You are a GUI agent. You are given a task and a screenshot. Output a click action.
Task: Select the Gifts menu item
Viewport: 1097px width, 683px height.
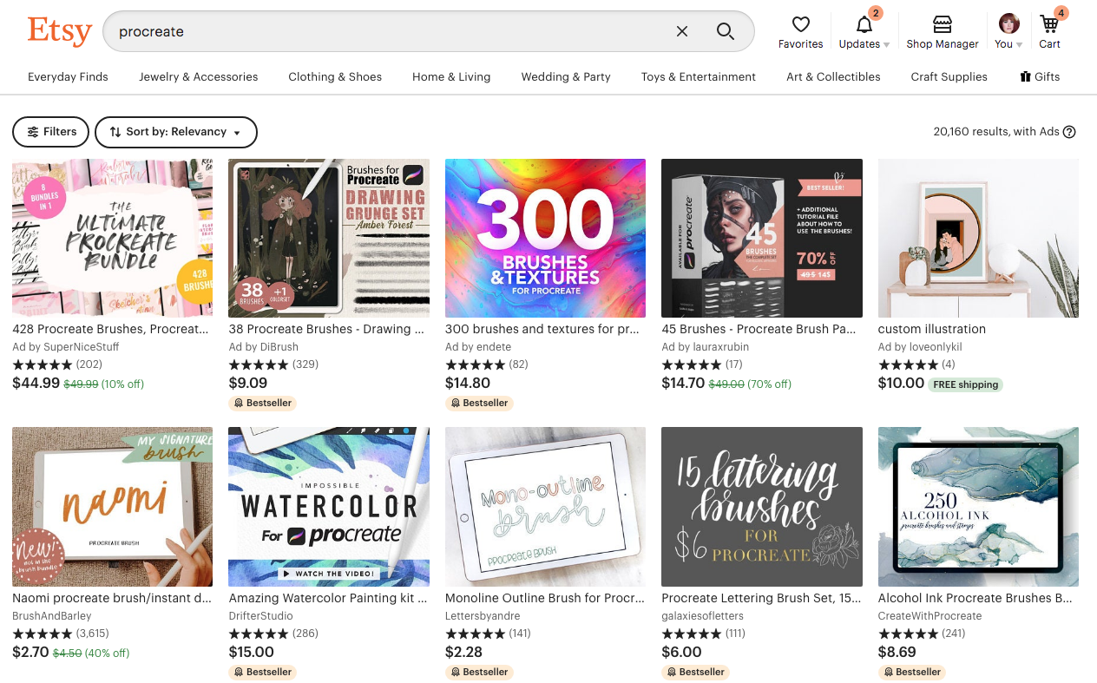click(x=1040, y=76)
